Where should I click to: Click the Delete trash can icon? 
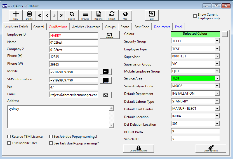pyautogui.click(x=29, y=15)
